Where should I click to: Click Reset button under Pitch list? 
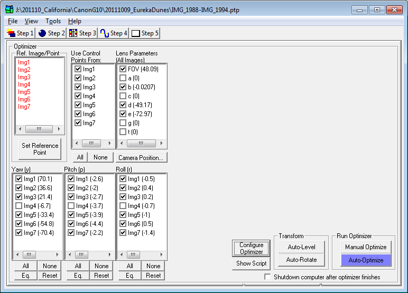click(101, 276)
